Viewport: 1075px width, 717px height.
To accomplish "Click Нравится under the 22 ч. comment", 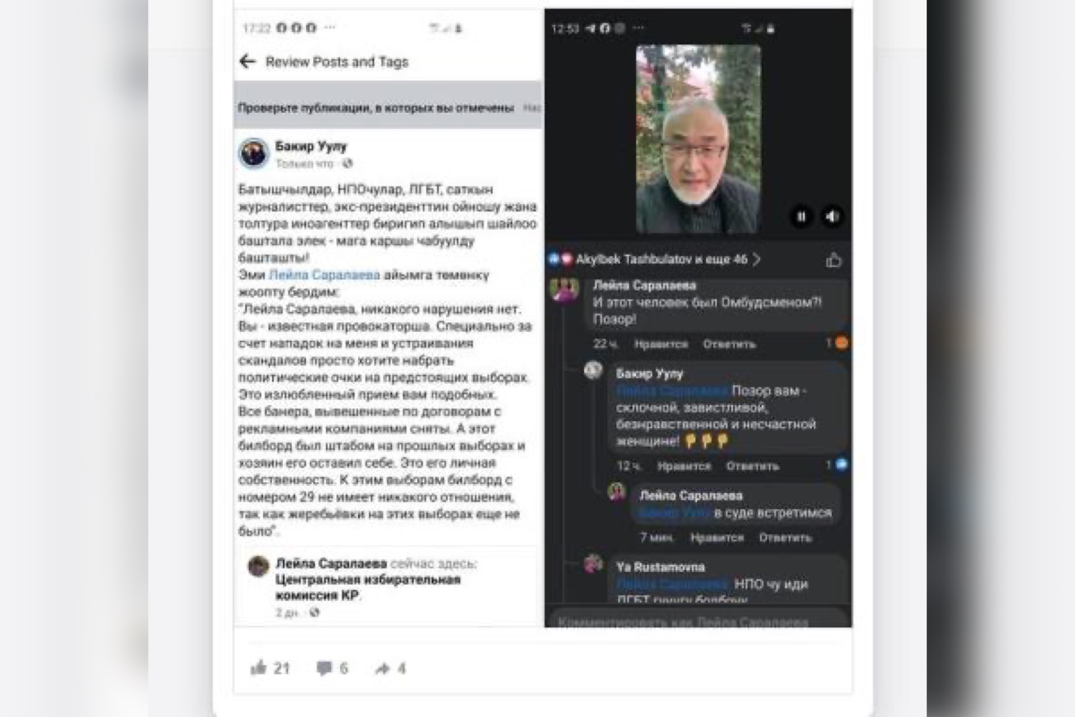I will point(661,344).
